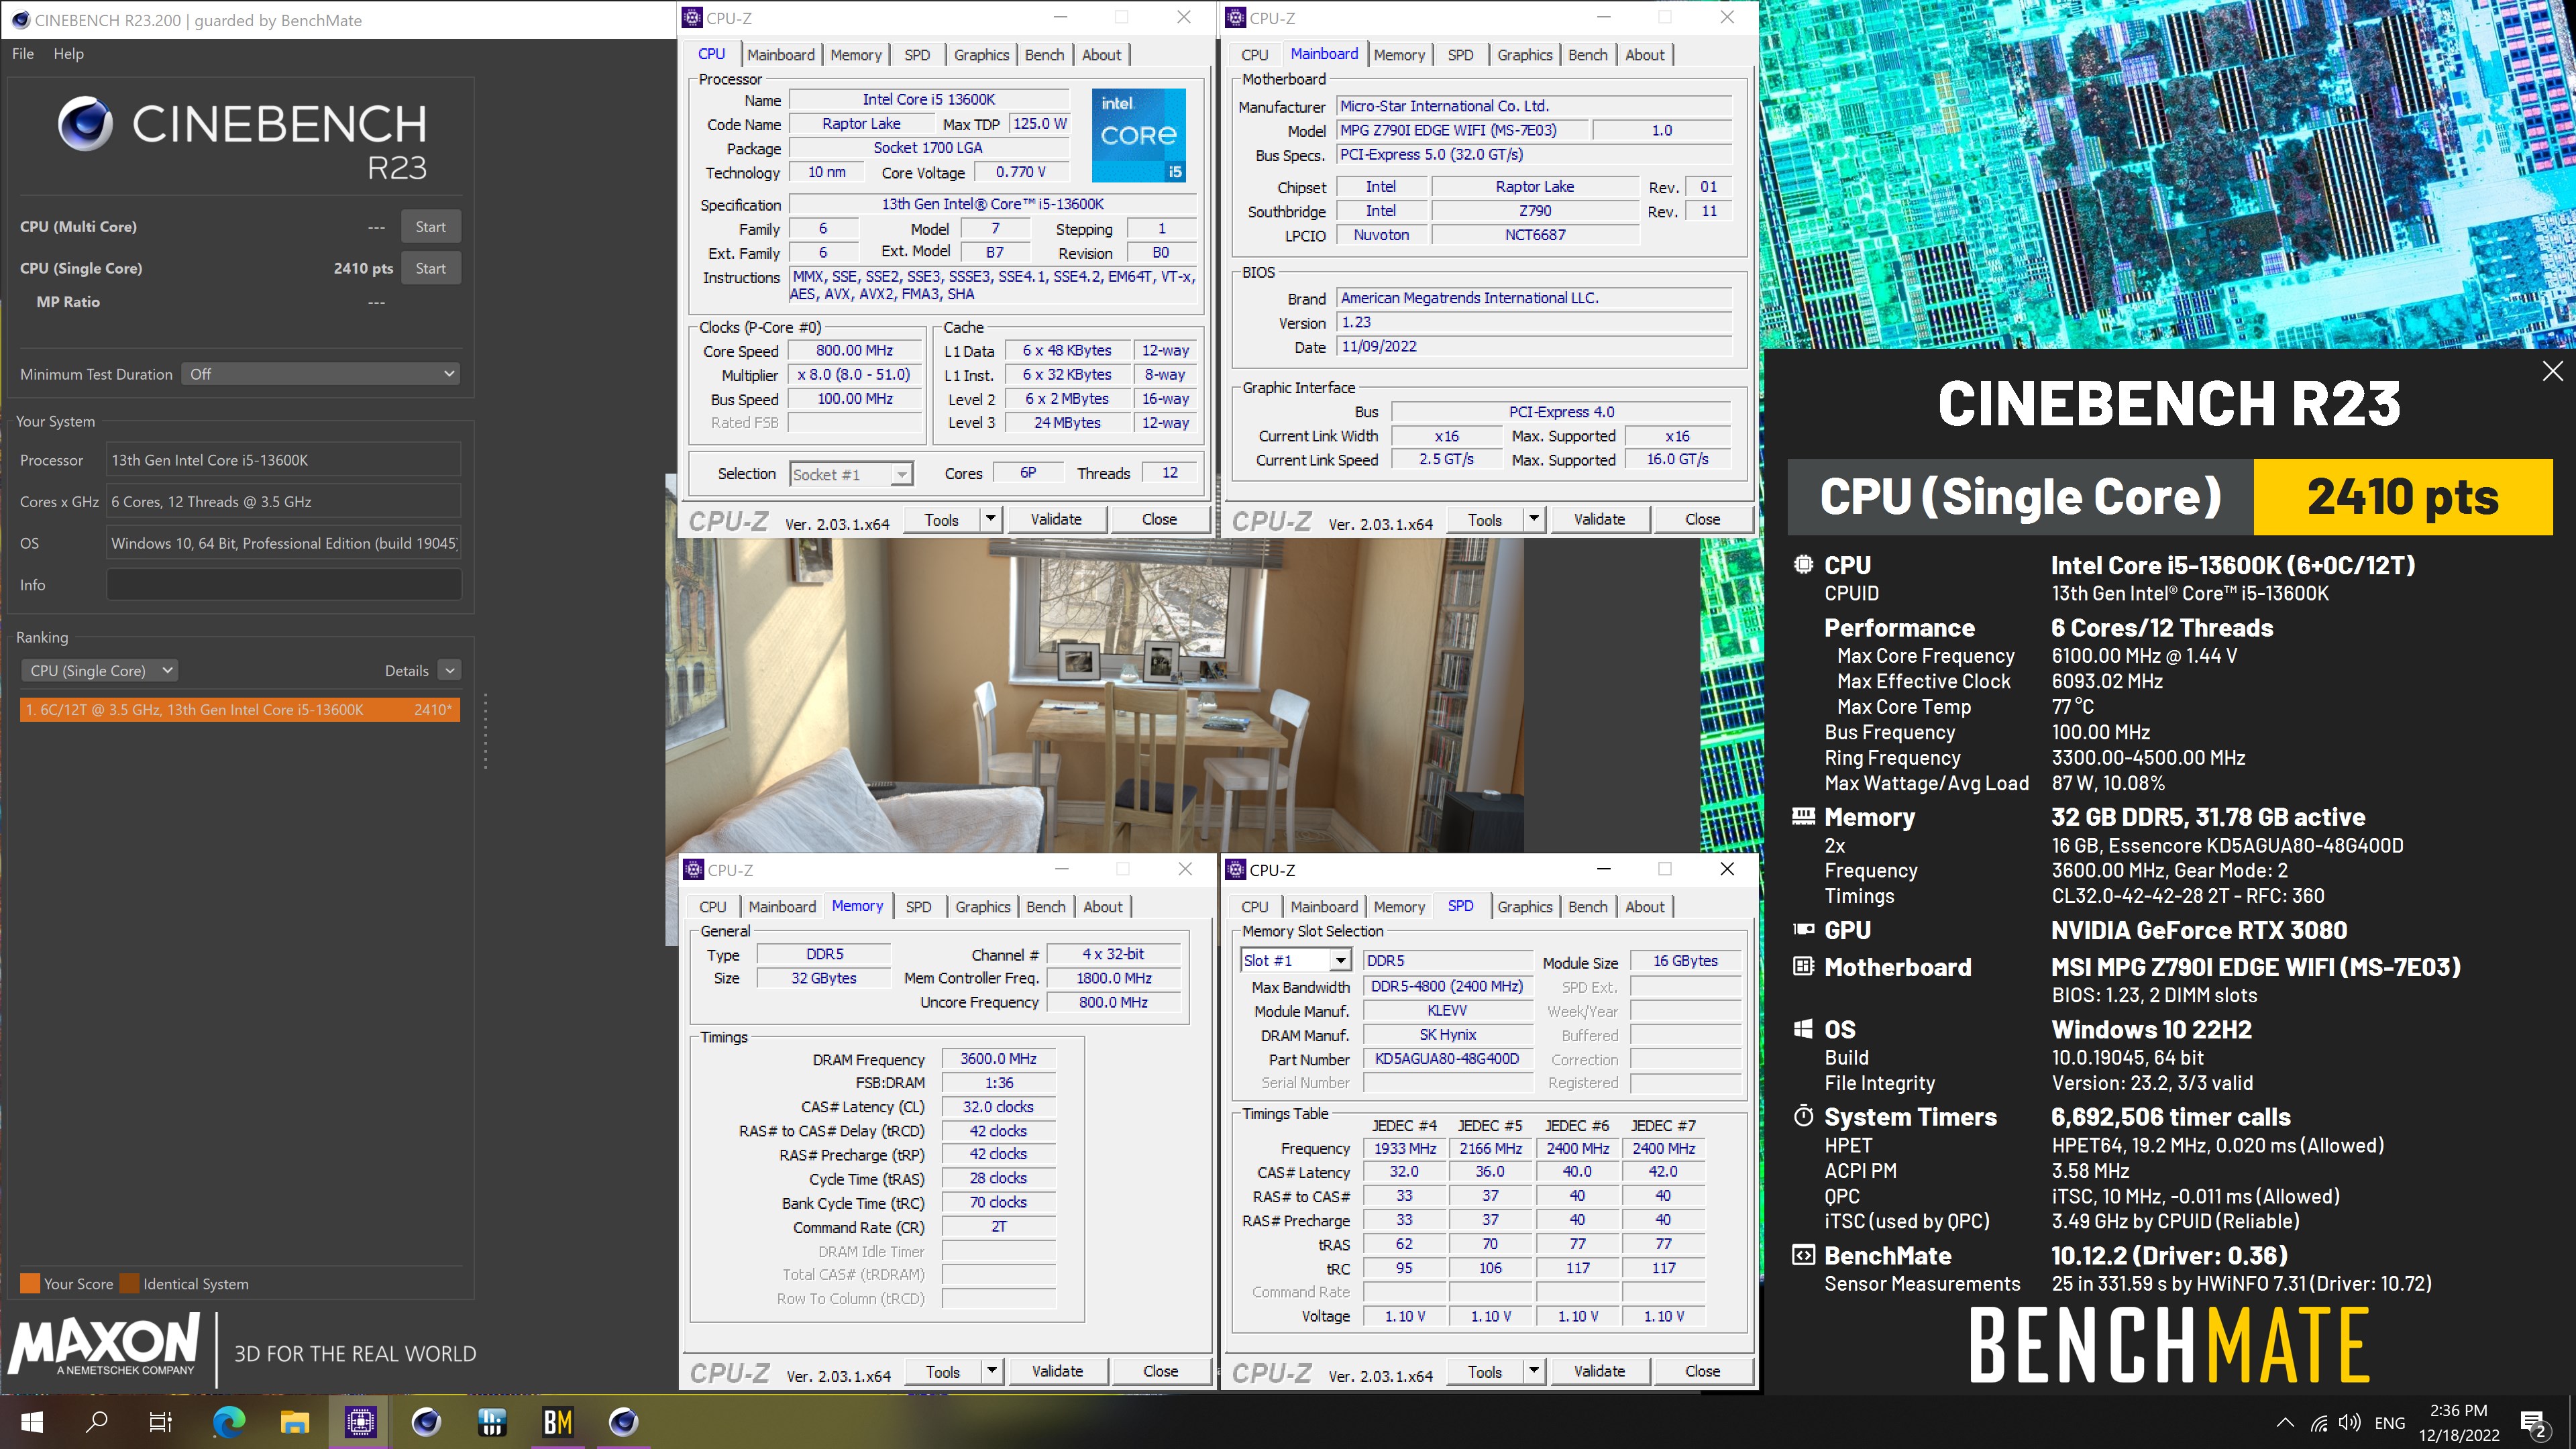The width and height of the screenshot is (2576, 1449).
Task: Click the Cinebench sphere icon in taskbar
Action: click(x=426, y=1421)
